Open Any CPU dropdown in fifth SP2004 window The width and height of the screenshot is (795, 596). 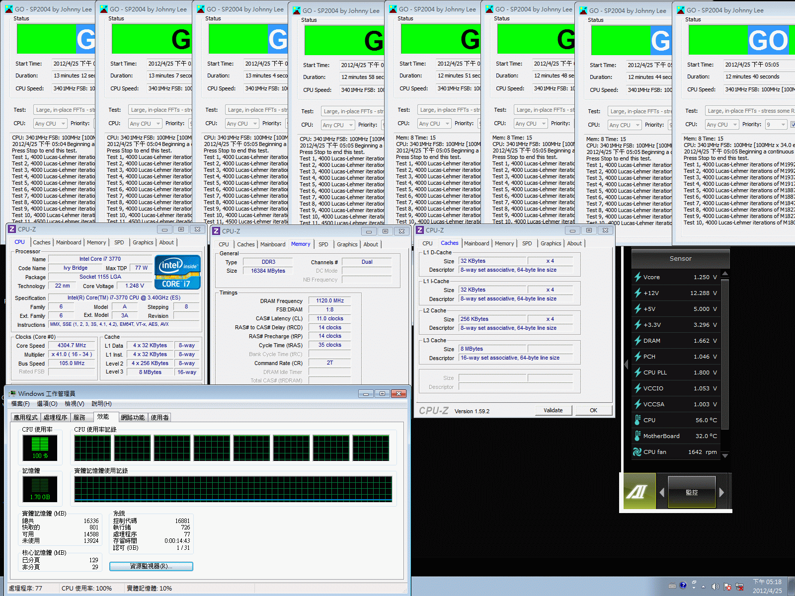click(435, 124)
